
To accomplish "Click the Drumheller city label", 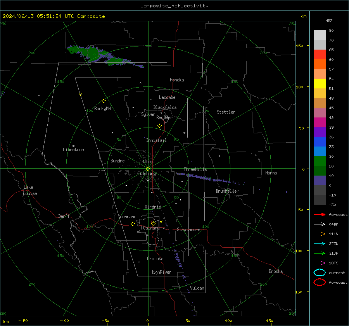I will point(227,191).
